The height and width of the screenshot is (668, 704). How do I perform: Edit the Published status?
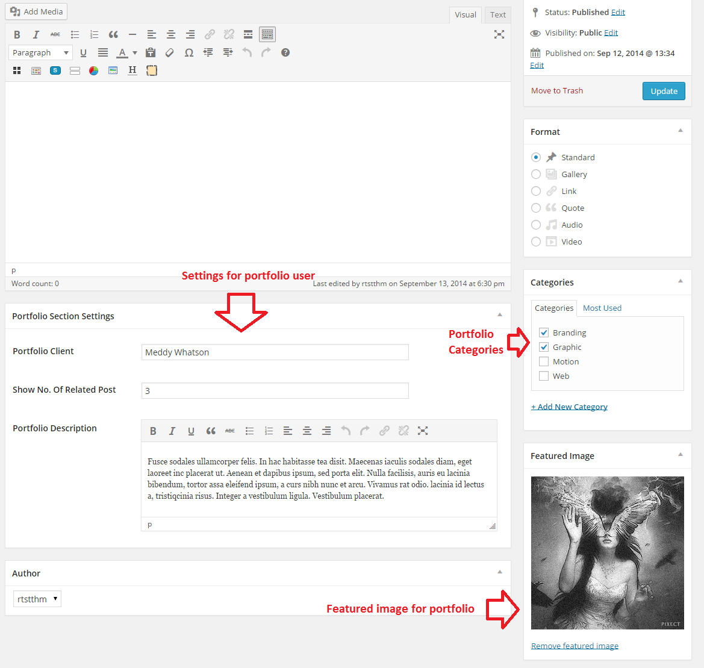[618, 12]
